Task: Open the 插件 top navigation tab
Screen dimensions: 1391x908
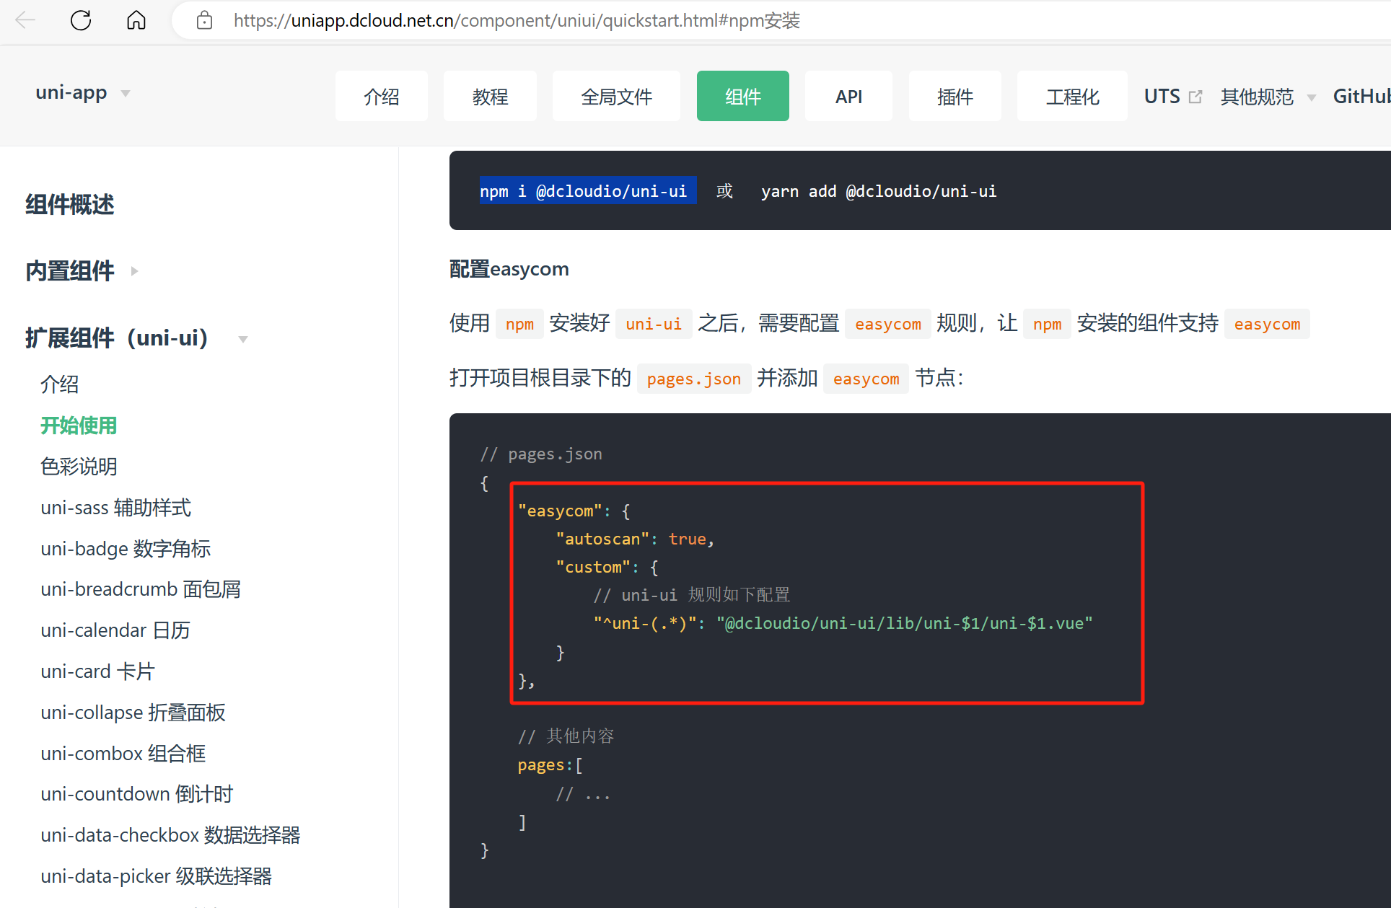Action: [955, 96]
